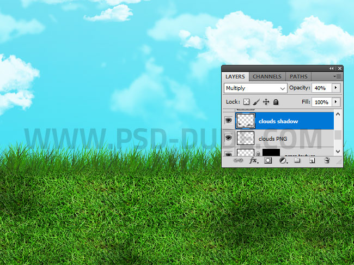Create new fill or adjustment layer
The image size is (354, 265).
tap(283, 161)
